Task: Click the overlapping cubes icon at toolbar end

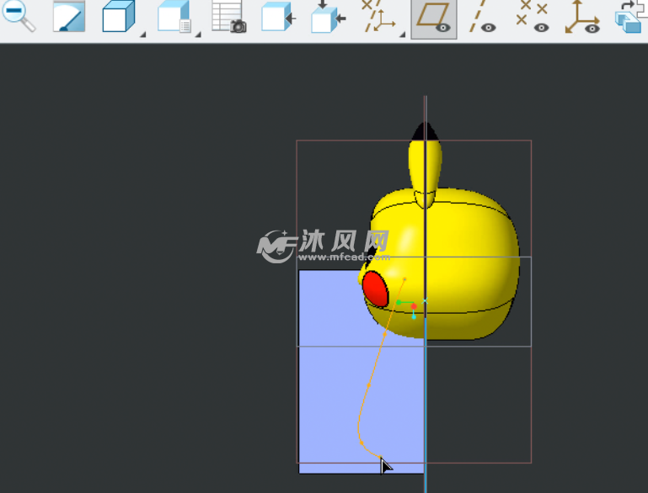Action: coord(629,17)
